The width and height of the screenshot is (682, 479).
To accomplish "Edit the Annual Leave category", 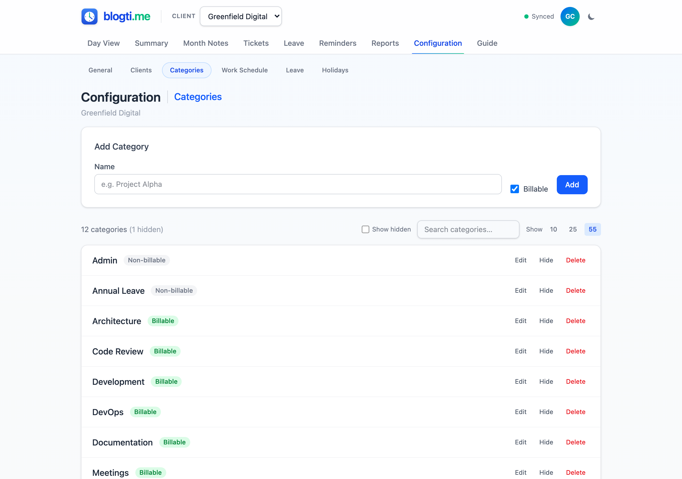I will point(520,291).
